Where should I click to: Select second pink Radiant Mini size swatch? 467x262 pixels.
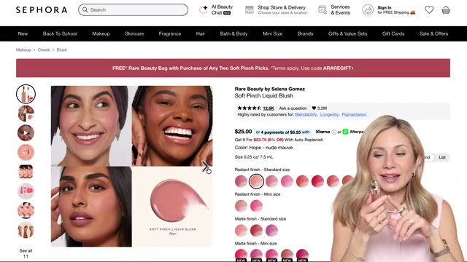pos(256,205)
